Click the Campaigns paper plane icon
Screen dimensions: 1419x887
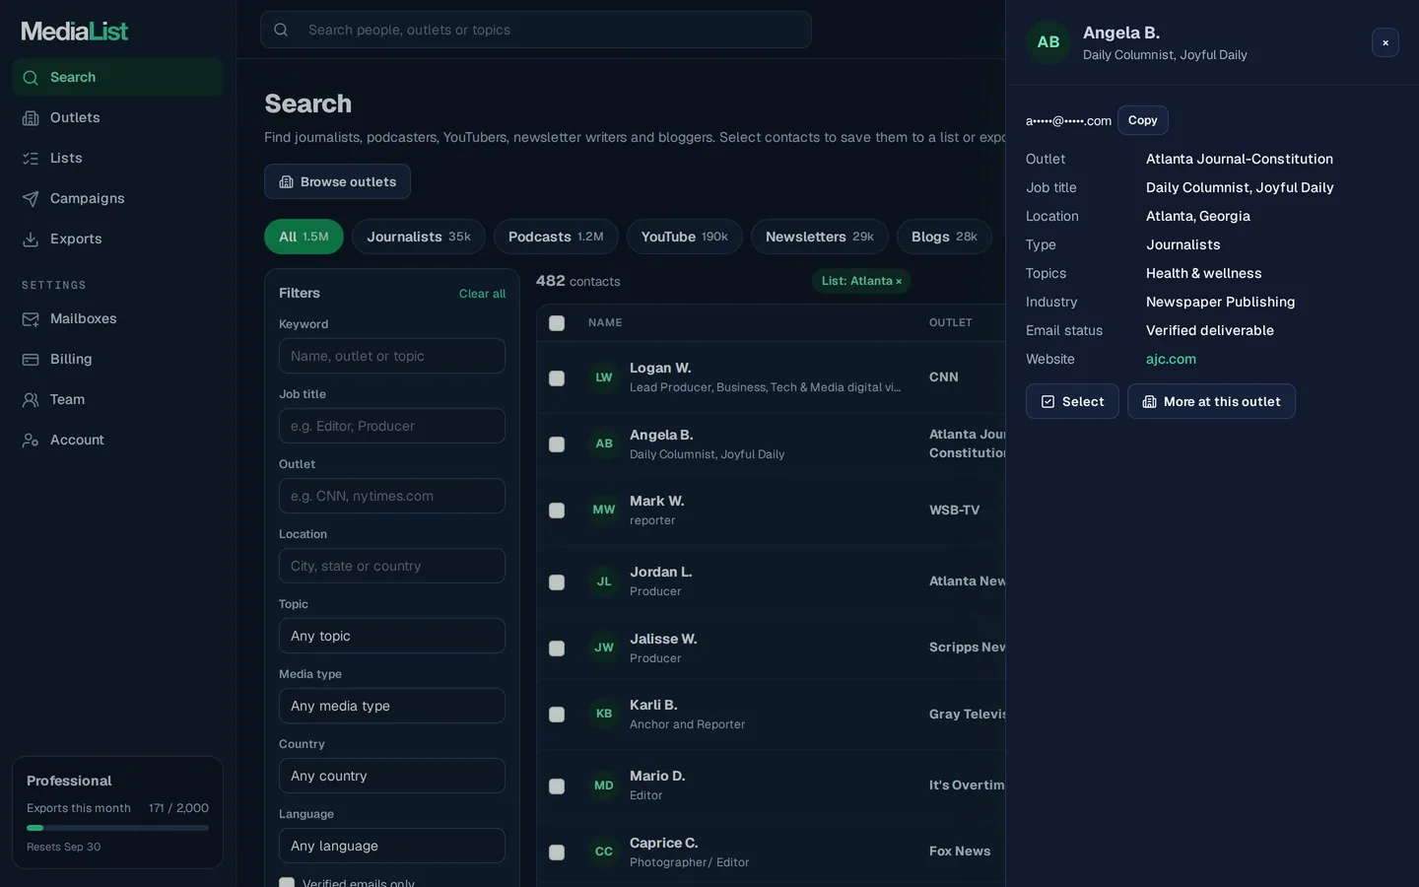point(31,199)
